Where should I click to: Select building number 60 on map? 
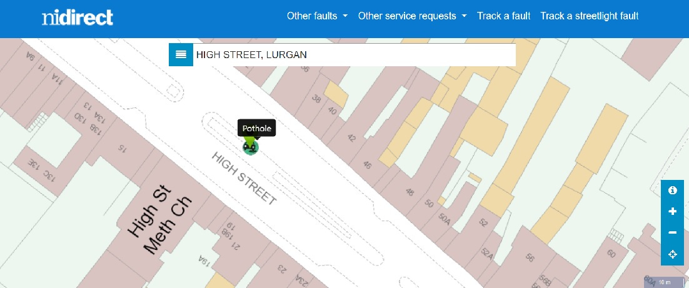point(611,254)
